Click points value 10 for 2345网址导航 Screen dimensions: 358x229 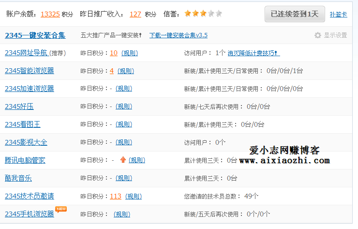114,53
